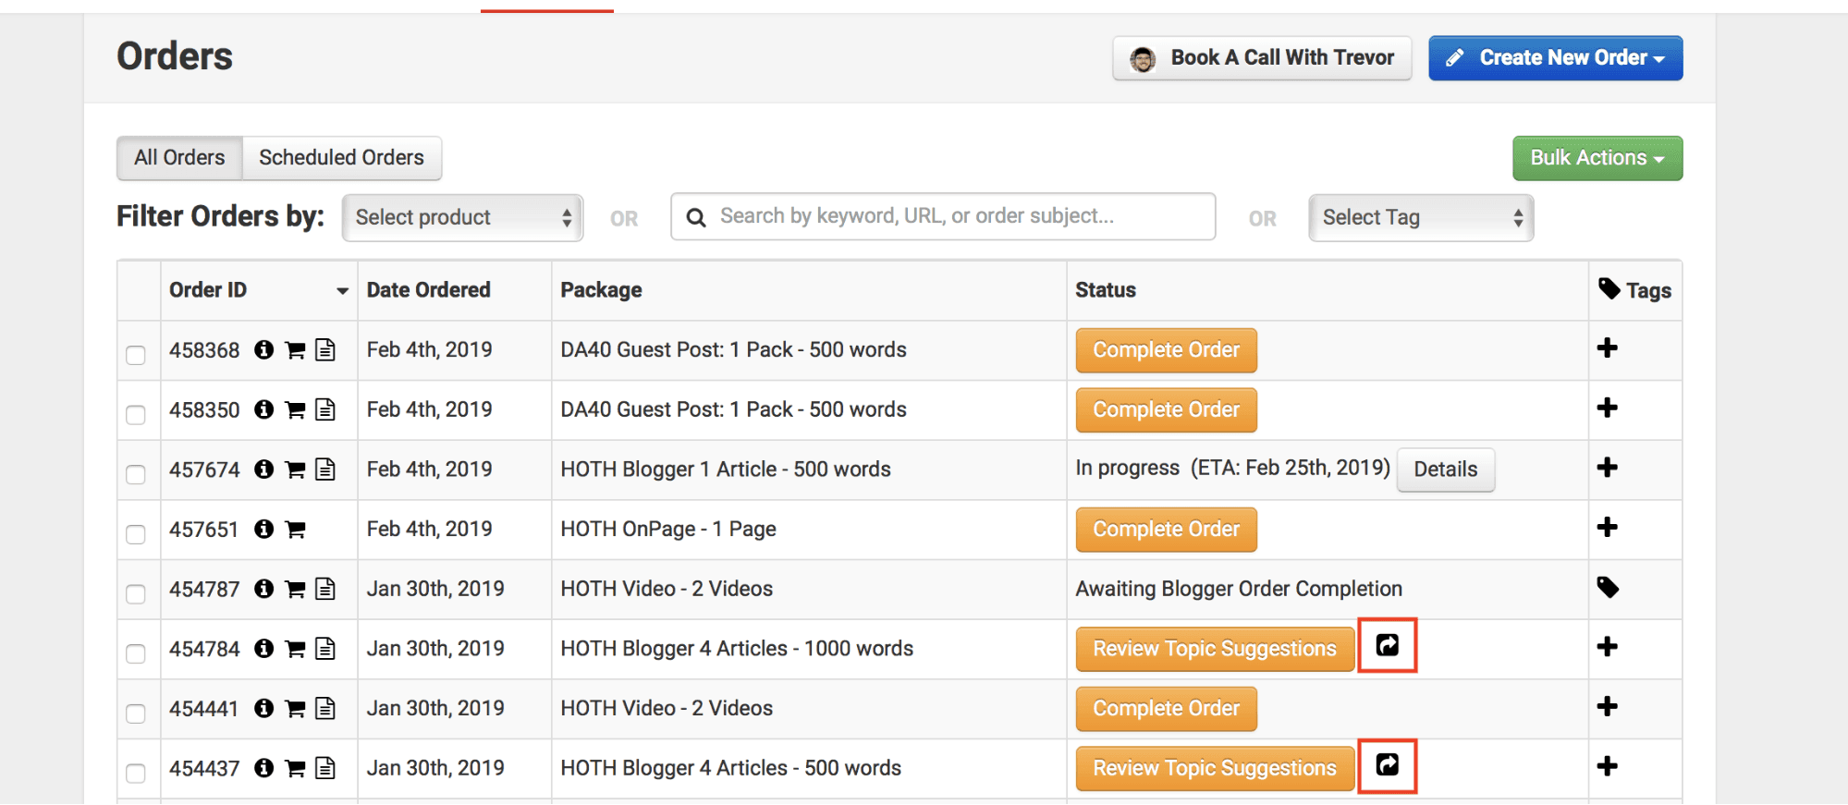Tick the checkbox for order 457651

tap(136, 534)
